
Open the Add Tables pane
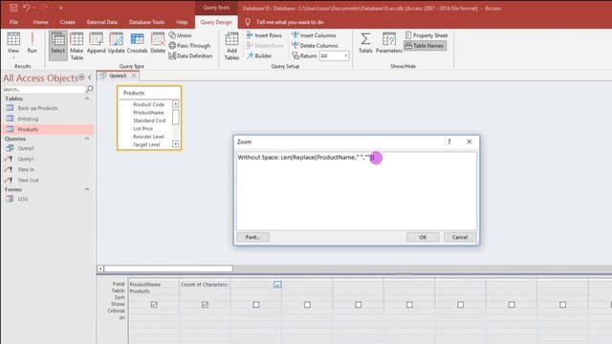coord(231,46)
